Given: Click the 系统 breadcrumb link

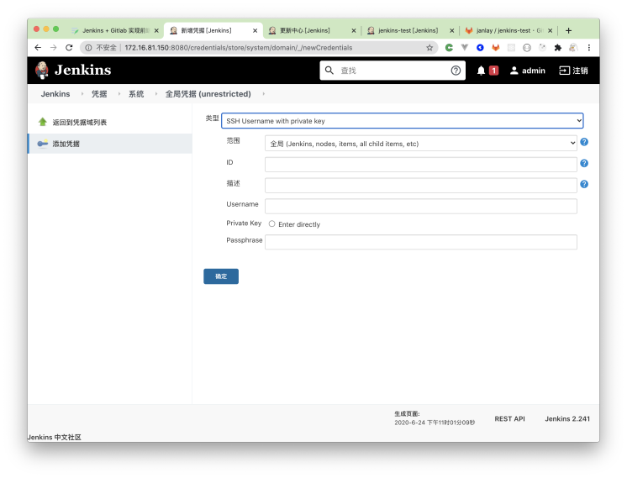Looking at the screenshot, I should (136, 94).
